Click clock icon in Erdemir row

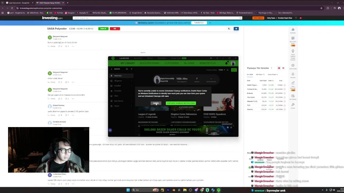pyautogui.click(x=285, y=93)
